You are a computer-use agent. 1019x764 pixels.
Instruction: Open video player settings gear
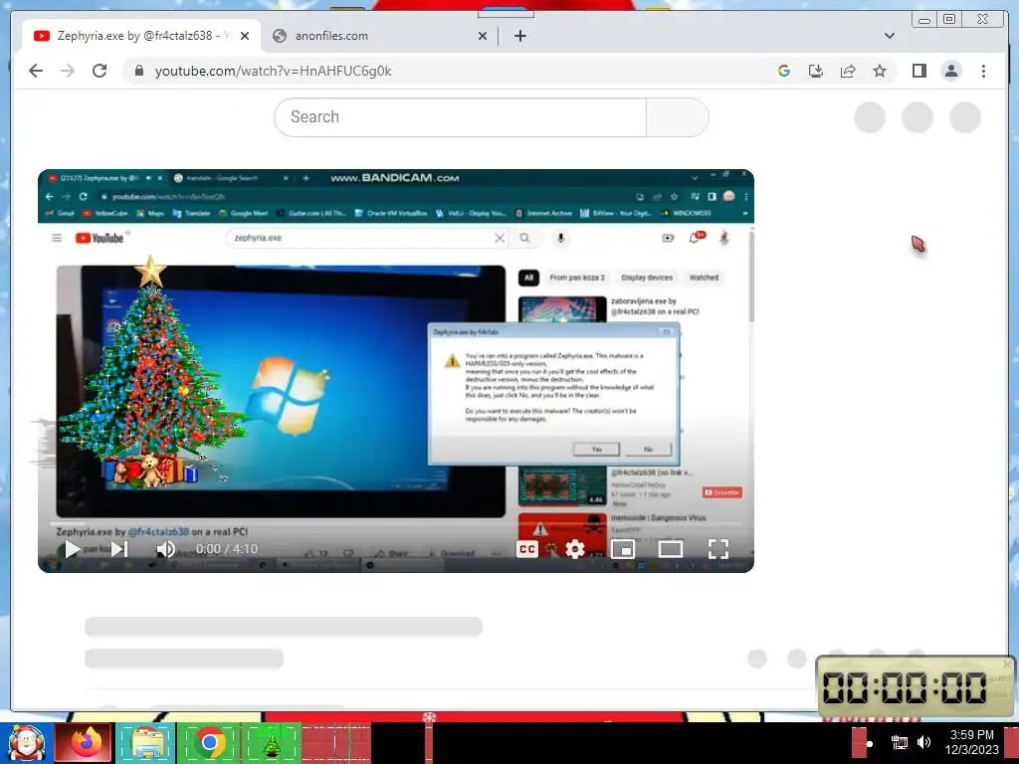(x=574, y=549)
